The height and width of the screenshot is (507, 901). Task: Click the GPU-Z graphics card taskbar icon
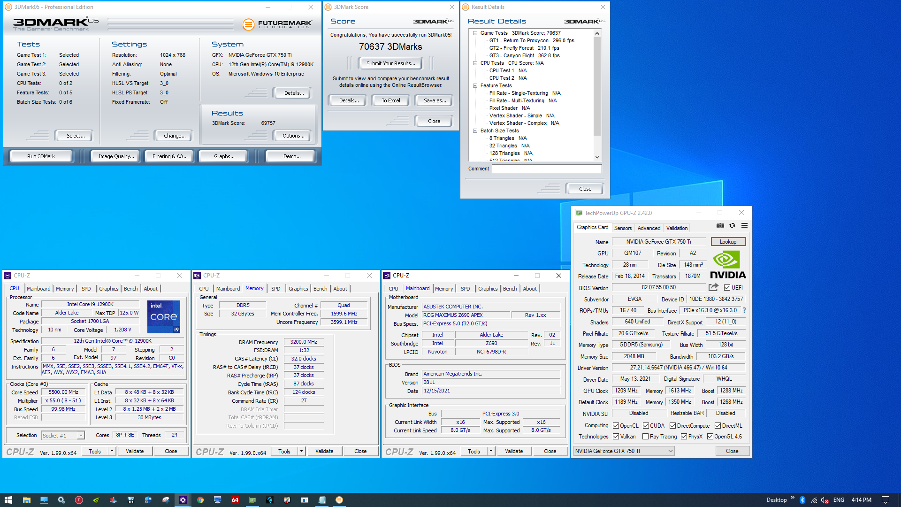tap(252, 500)
